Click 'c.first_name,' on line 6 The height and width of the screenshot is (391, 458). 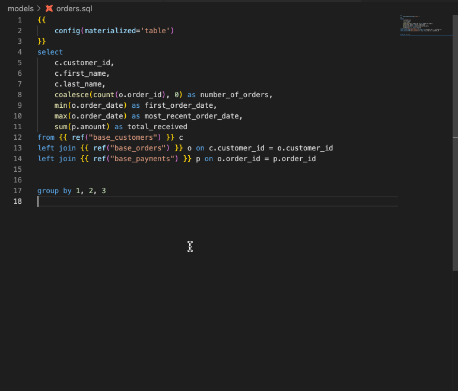tap(82, 73)
